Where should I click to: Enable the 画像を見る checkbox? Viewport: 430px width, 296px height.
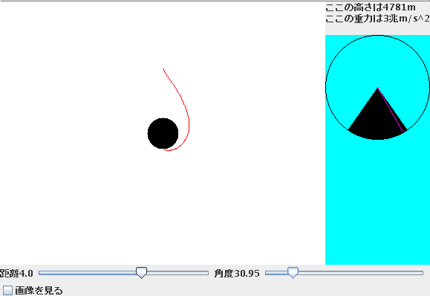coord(7,290)
